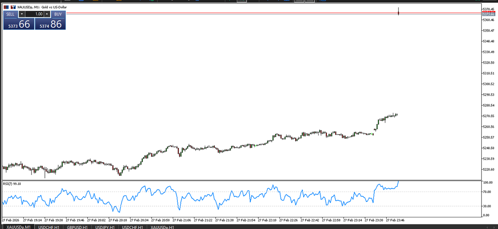Click the 5378.45 price scale label
Screen dimensions: 498x229
pos(488,9)
